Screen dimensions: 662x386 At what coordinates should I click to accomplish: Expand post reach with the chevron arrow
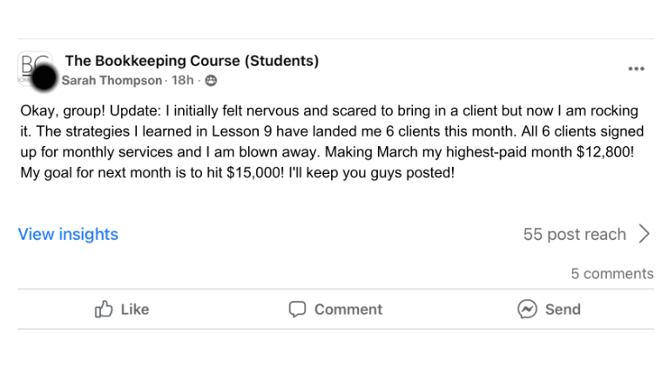pyautogui.click(x=644, y=234)
